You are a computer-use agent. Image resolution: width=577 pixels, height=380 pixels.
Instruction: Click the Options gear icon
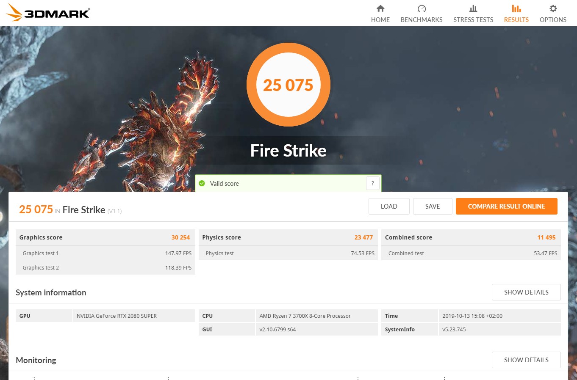[x=553, y=8]
